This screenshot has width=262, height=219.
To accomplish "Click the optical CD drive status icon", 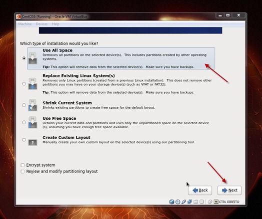I will 178,202.
